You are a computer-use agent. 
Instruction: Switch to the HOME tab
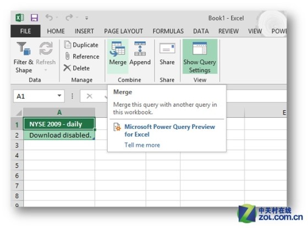coord(56,31)
